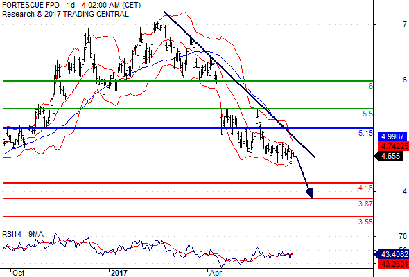Viewport: 409px width, 277px height.
Task: Click the blue 4.9987 price tag
Action: [392, 136]
